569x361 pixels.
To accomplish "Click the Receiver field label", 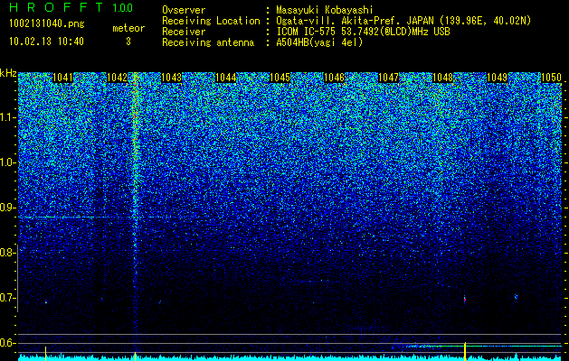I will point(184,32).
